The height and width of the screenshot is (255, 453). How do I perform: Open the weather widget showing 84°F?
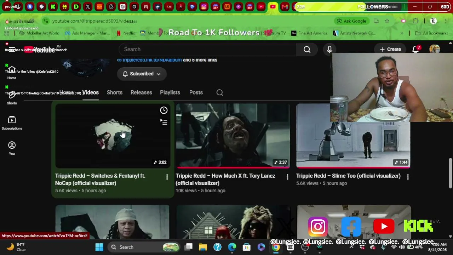tap(17, 247)
